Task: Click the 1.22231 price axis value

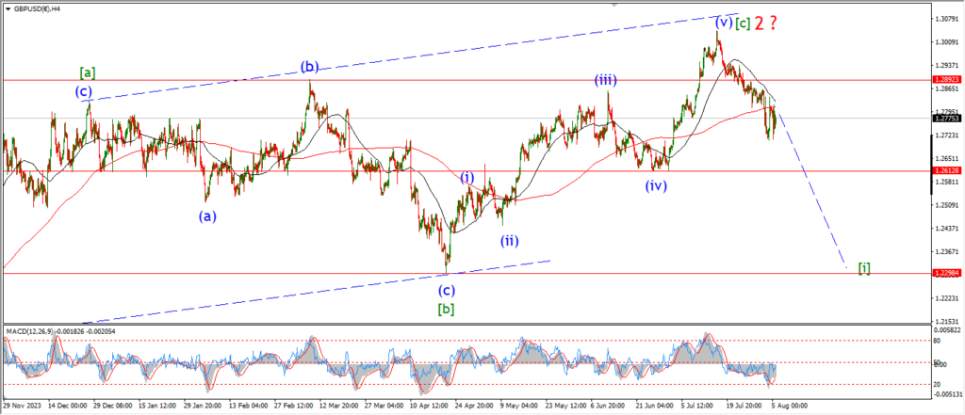Action: (x=946, y=298)
